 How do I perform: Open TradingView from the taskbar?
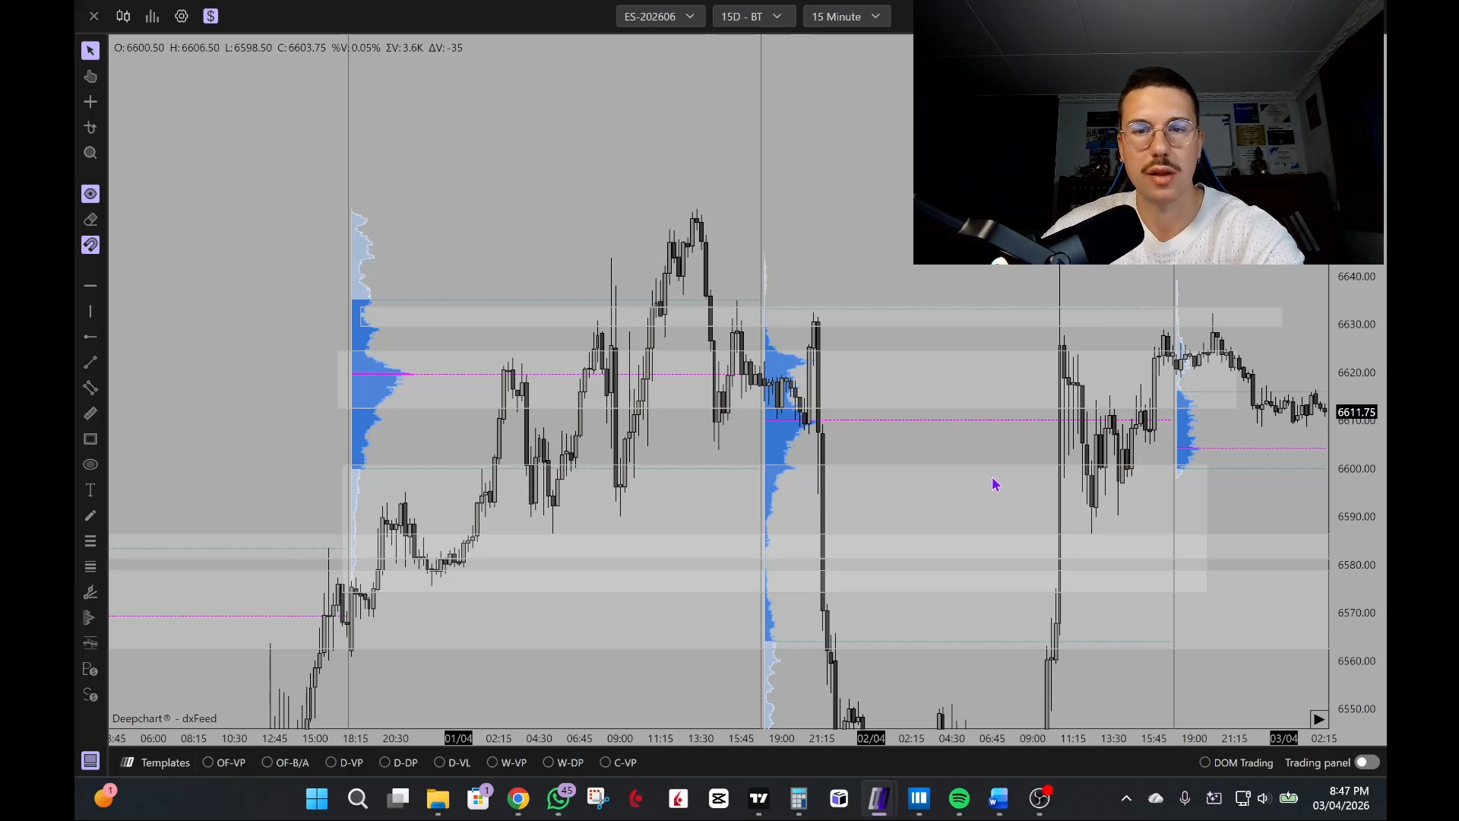tap(758, 798)
